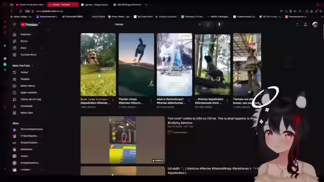Click the YouTube search field containing therian
The width and height of the screenshot is (324, 182).
click(x=155, y=24)
